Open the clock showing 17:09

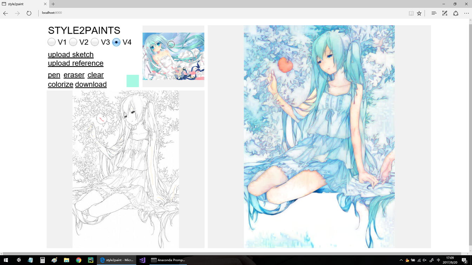450,260
